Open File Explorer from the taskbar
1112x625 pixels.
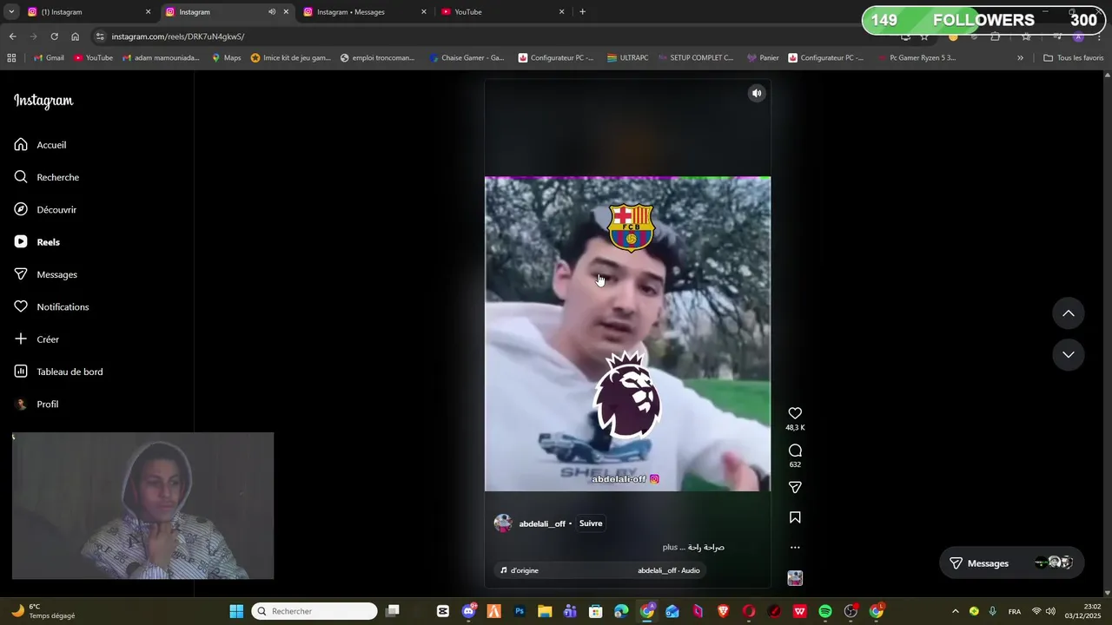tap(545, 611)
